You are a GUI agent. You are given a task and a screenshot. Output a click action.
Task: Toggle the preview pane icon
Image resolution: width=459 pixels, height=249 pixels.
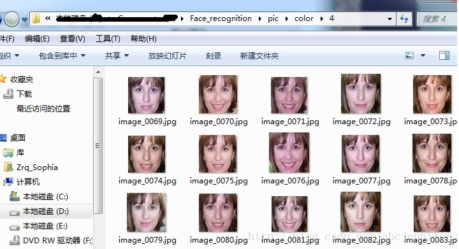click(444, 55)
